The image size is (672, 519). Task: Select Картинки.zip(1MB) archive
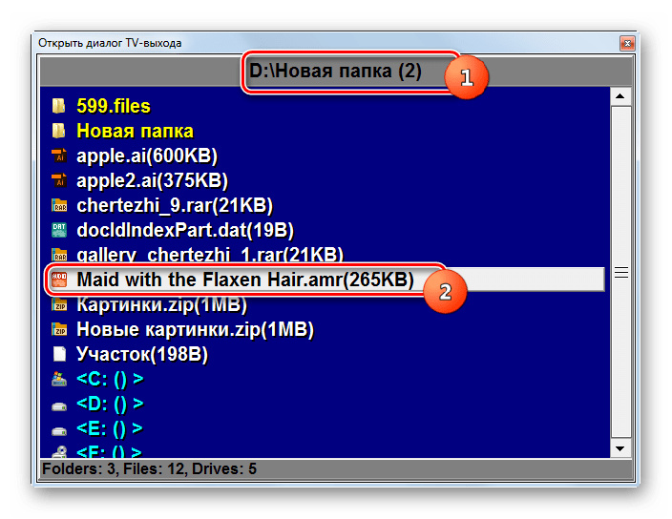pos(162,304)
